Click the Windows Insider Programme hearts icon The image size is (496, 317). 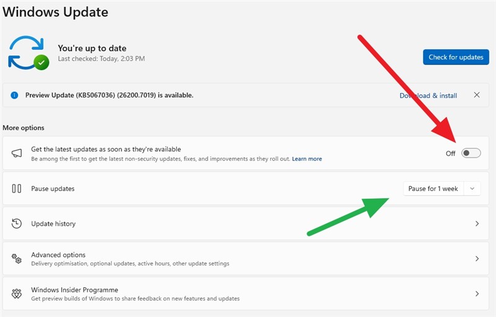point(17,293)
